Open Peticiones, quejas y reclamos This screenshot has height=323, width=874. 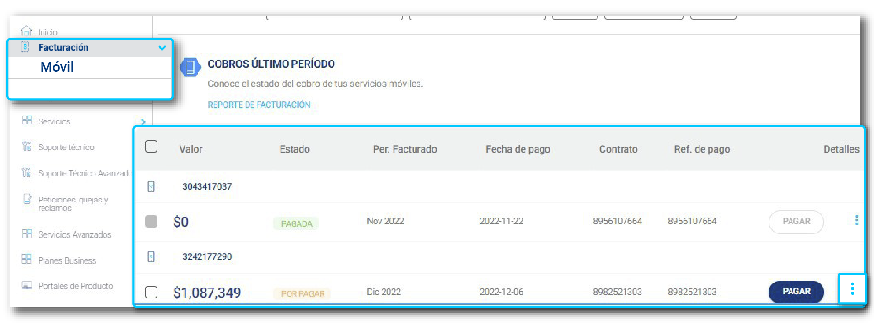tap(73, 203)
